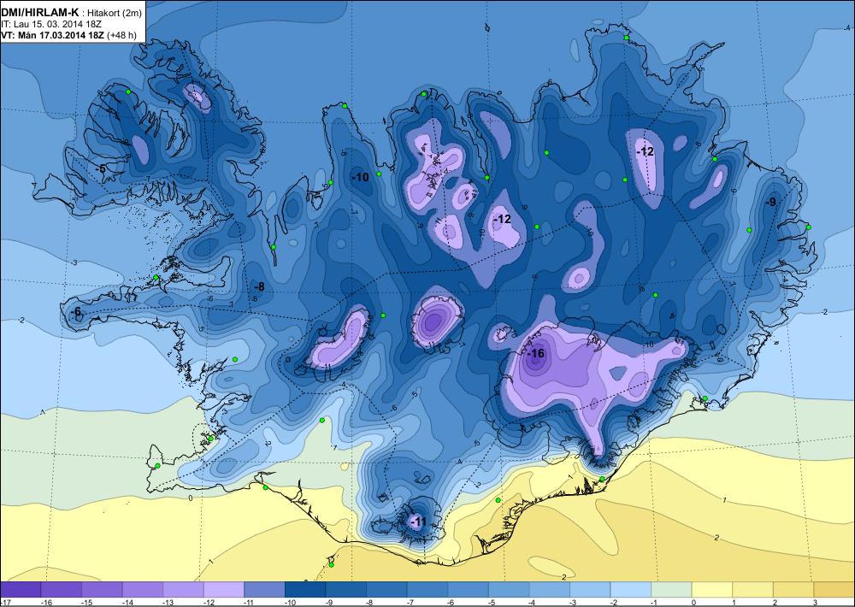
Task: Pick the legend swatch between -15 and -14
Action: tap(102, 590)
